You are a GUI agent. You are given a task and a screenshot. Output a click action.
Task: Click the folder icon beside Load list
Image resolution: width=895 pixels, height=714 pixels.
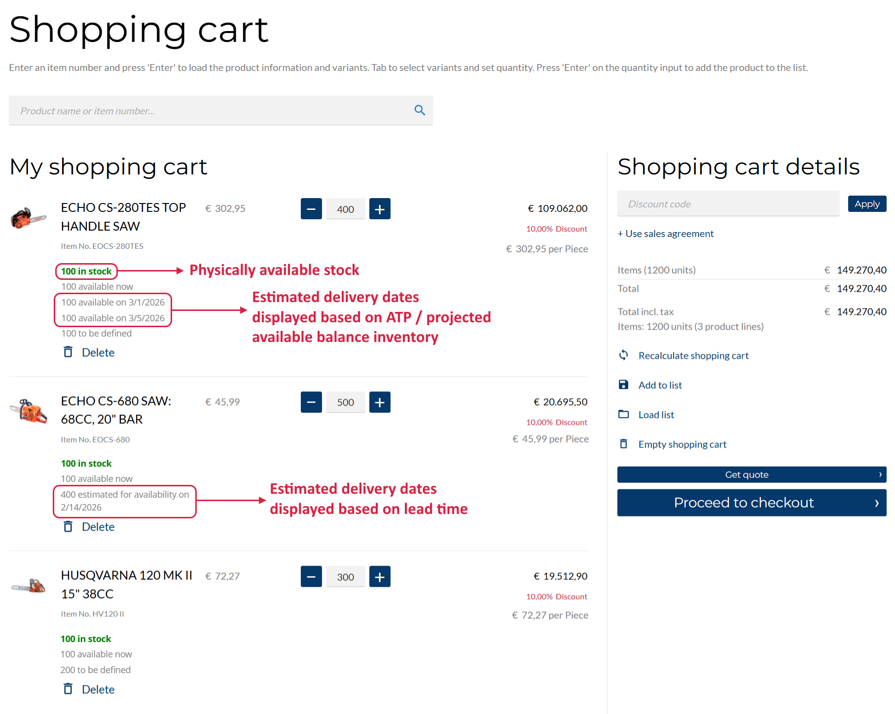[x=624, y=414]
